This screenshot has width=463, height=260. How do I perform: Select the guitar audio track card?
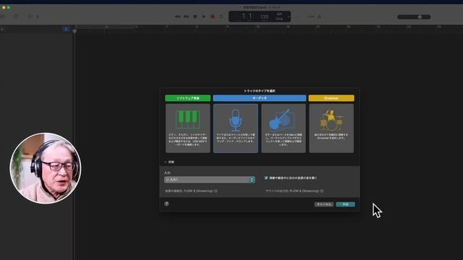pyautogui.click(x=284, y=129)
